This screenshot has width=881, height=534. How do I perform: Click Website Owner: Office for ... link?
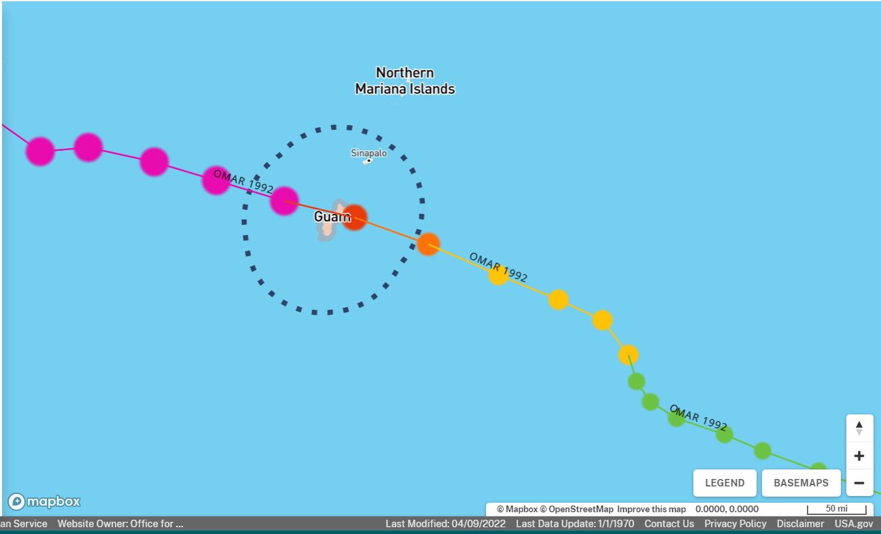[x=120, y=524]
